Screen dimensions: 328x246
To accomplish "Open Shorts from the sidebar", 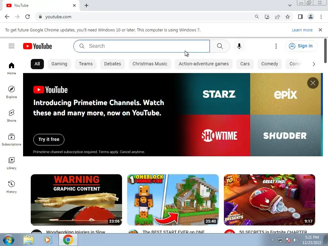I will pos(12,116).
